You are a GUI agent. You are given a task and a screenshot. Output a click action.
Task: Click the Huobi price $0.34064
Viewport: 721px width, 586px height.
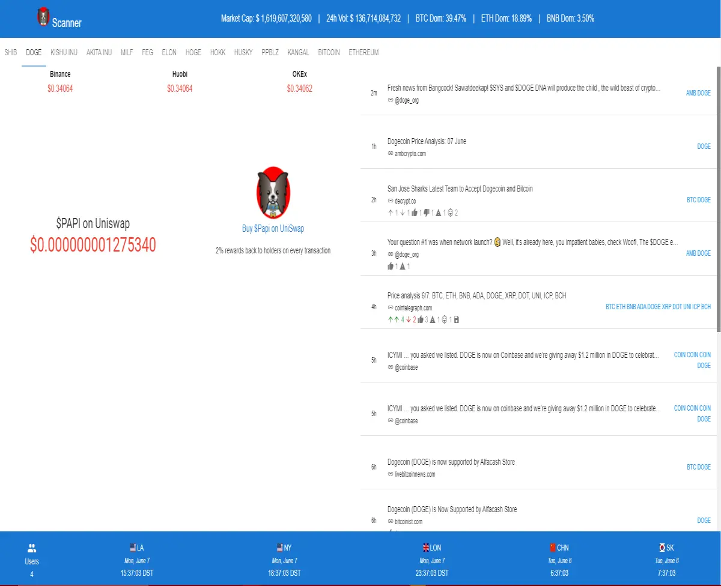click(x=180, y=88)
